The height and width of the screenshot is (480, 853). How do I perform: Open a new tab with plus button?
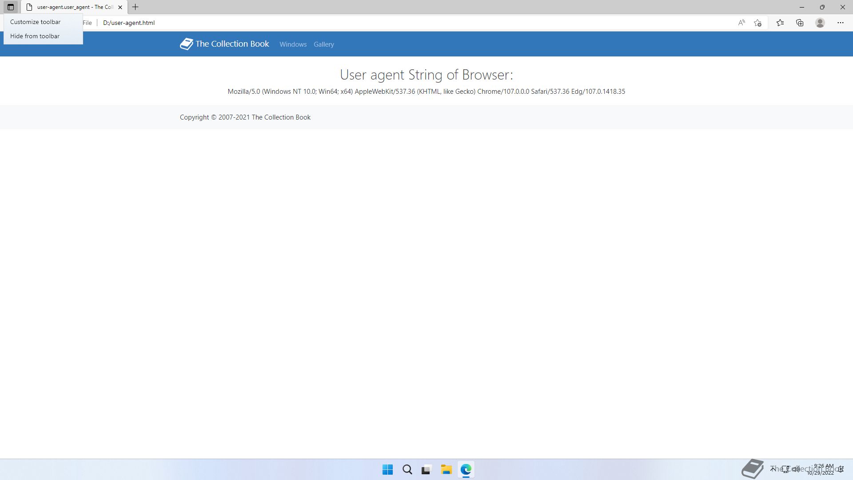[136, 7]
